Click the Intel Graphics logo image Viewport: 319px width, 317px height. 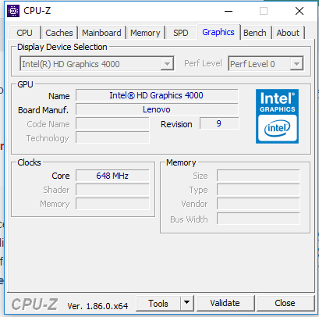(277, 116)
